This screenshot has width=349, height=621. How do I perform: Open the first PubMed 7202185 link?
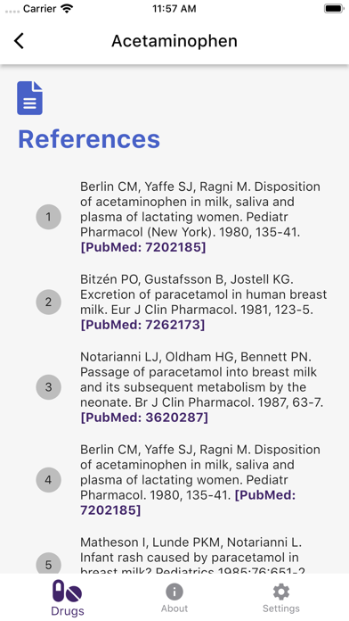point(143,247)
